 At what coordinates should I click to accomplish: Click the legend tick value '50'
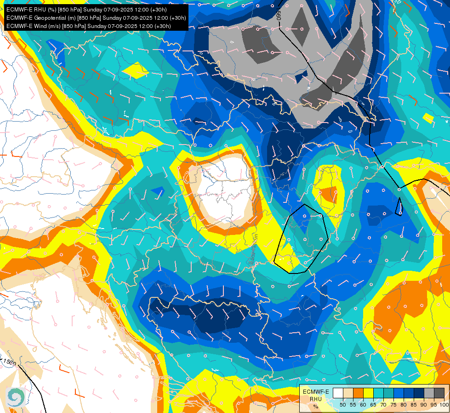pos(342,405)
